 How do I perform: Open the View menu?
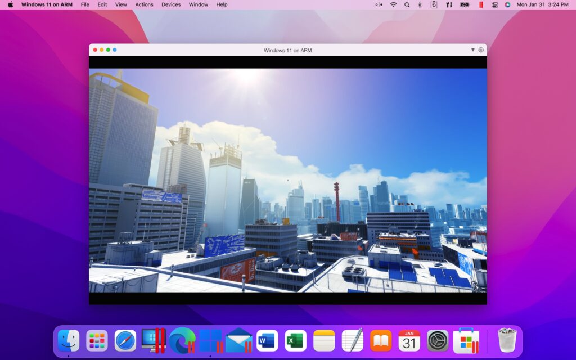pyautogui.click(x=121, y=4)
